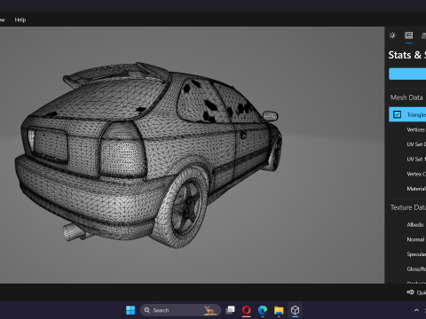
Task: Select the Material mesh data option
Action: (x=416, y=189)
